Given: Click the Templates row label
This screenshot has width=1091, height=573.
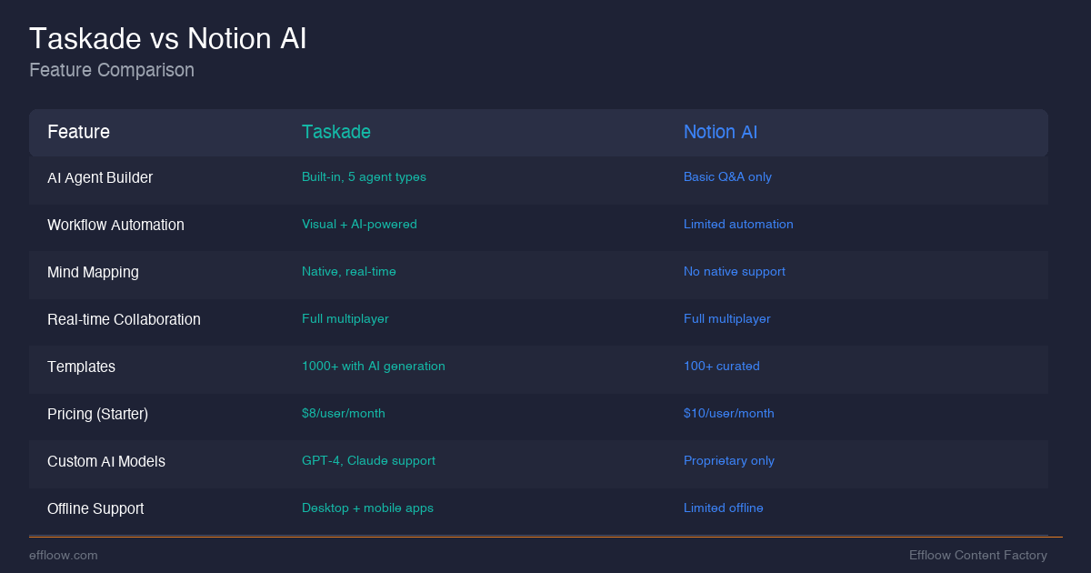Looking at the screenshot, I should (x=81, y=367).
